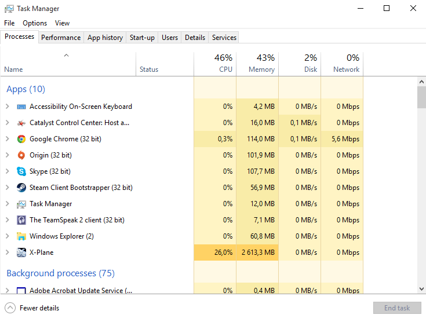Click Chrome's 5,6 Mbps network cell
The width and height of the screenshot is (426, 322).
pyautogui.click(x=342, y=139)
